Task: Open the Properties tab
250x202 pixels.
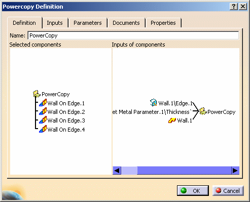Action: [163, 23]
